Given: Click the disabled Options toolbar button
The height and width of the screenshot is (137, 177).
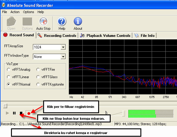Looking at the screenshot, I should point(27,23).
